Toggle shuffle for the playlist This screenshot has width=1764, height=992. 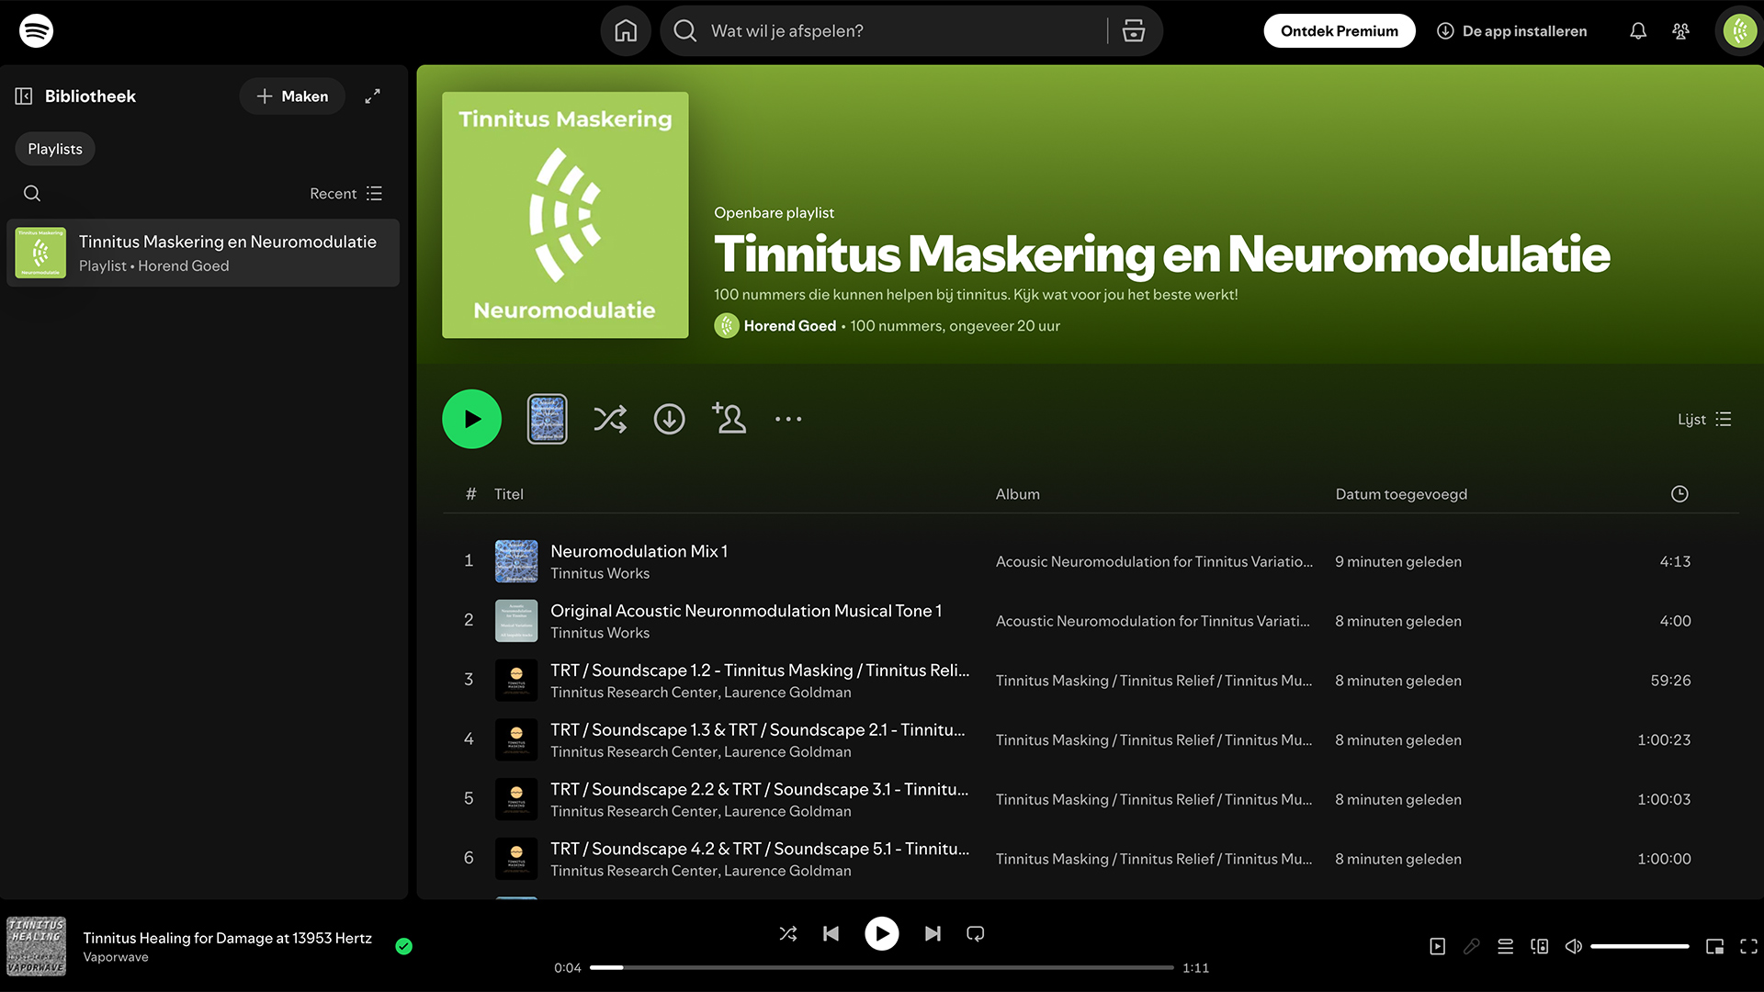tap(610, 419)
